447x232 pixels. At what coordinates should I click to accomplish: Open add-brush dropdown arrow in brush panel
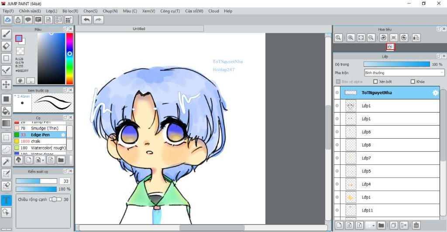point(43,160)
